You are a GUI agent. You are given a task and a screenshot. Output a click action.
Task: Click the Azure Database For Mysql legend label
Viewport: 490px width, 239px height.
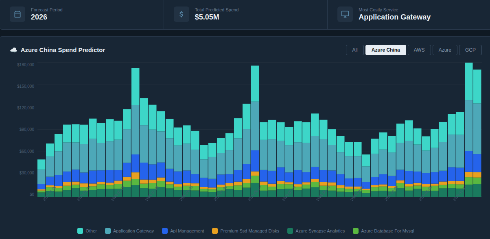387,231
